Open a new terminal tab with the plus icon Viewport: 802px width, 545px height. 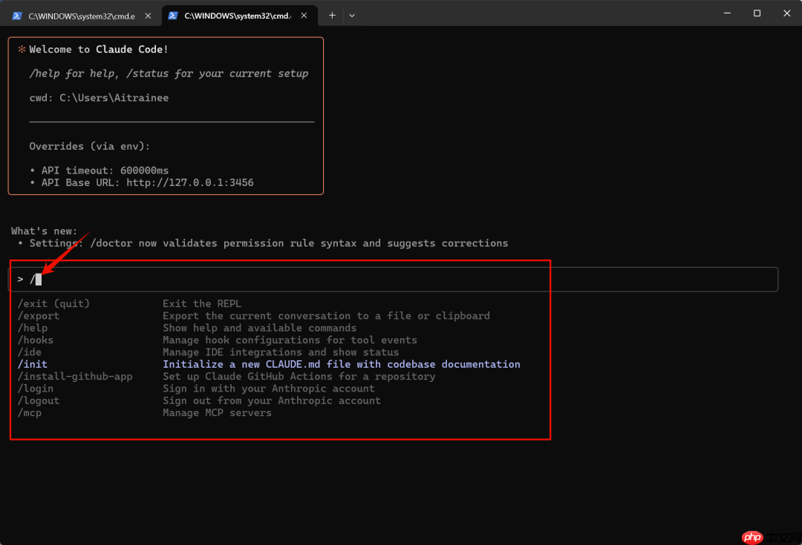coord(331,15)
